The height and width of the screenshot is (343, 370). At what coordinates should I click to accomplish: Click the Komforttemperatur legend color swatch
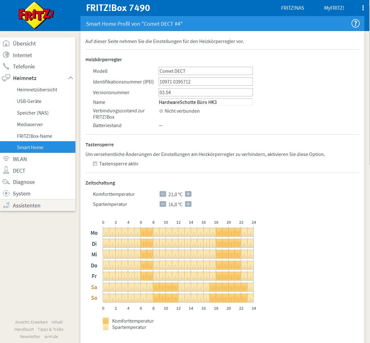coord(106,321)
